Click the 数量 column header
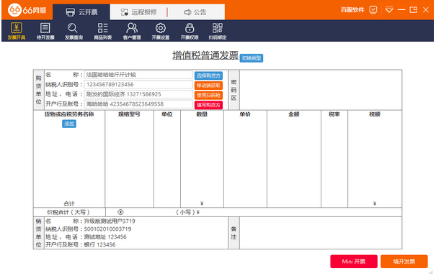The width and height of the screenshot is (436, 276). pyautogui.click(x=202, y=114)
